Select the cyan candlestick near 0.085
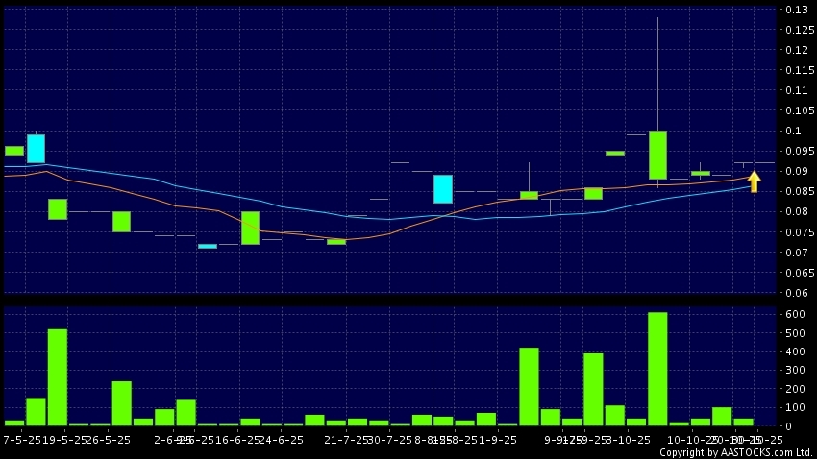The width and height of the screenshot is (817, 459). (x=442, y=189)
